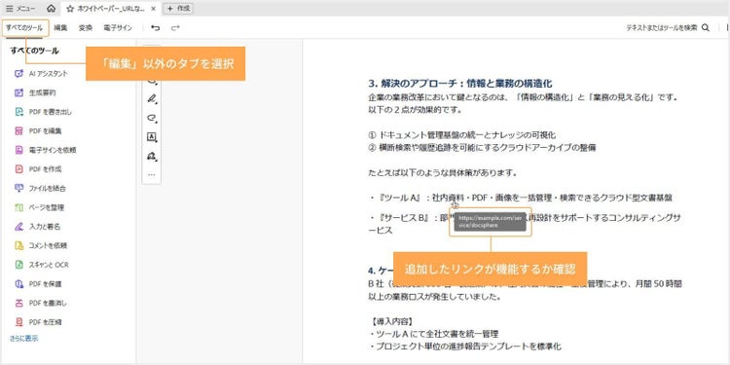Close the ホワイトペーパー document tab
The width and height of the screenshot is (730, 365).
[153, 9]
